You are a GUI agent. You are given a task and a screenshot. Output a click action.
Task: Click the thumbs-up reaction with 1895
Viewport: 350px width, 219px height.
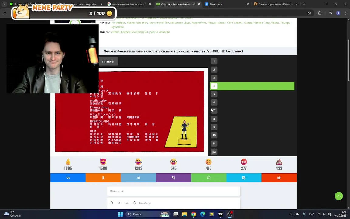click(68, 165)
